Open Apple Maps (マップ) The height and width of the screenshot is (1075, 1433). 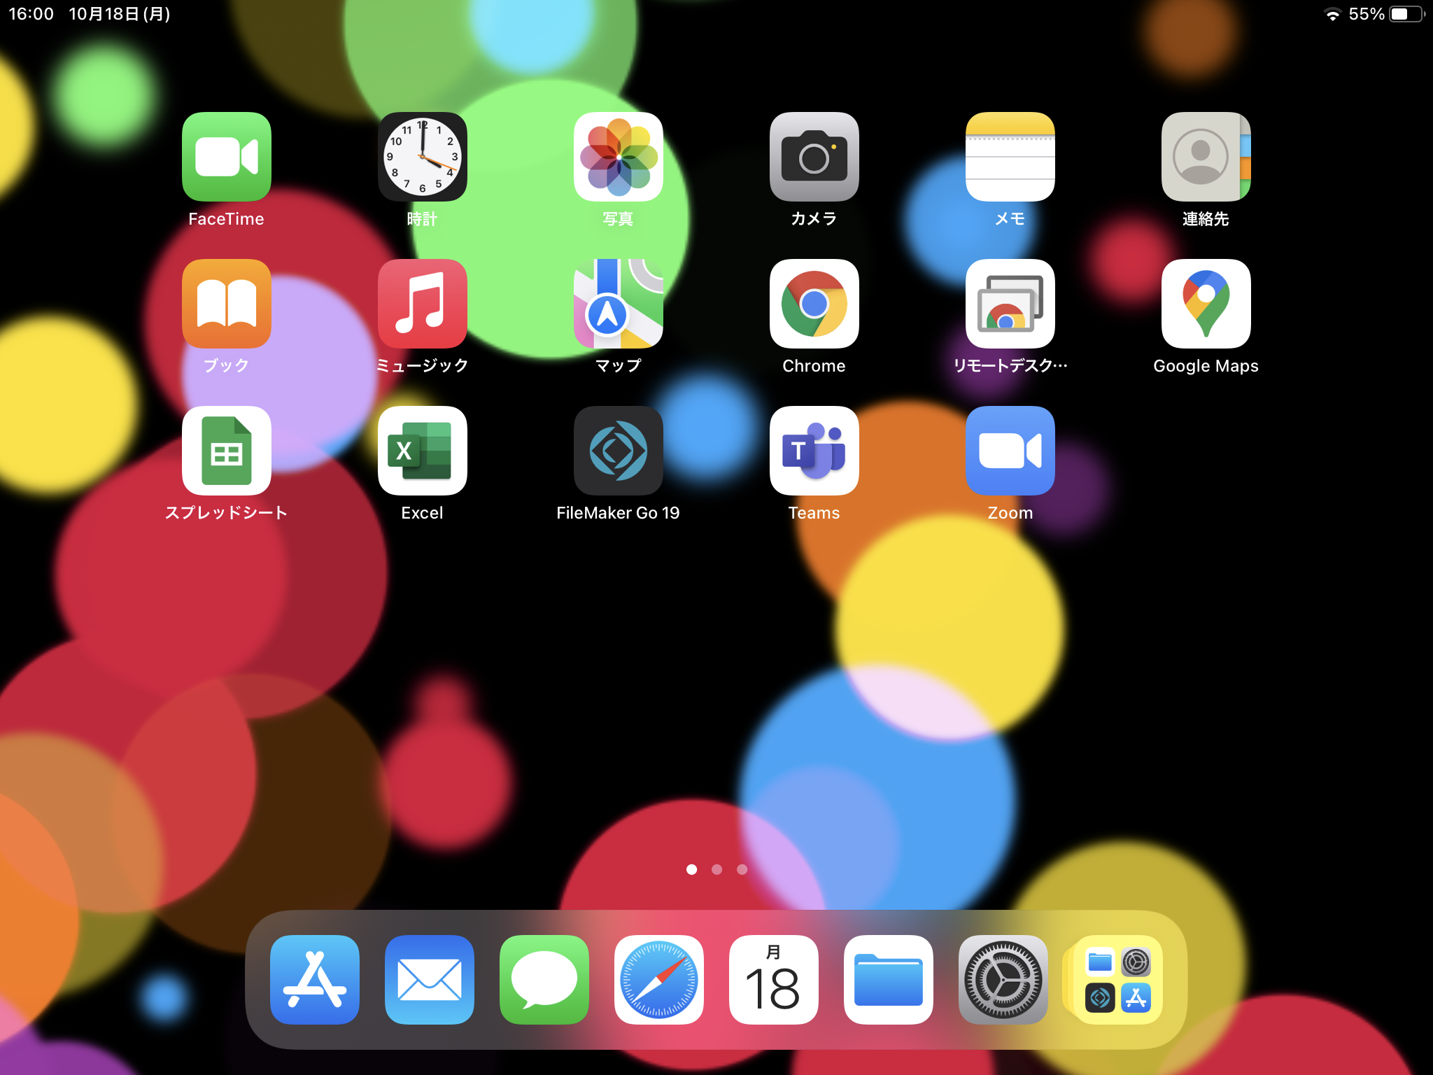click(x=619, y=304)
